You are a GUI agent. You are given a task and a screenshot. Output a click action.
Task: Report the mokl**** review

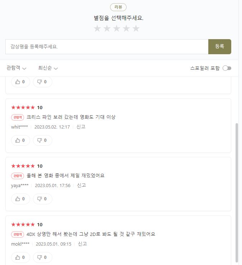click(82, 244)
